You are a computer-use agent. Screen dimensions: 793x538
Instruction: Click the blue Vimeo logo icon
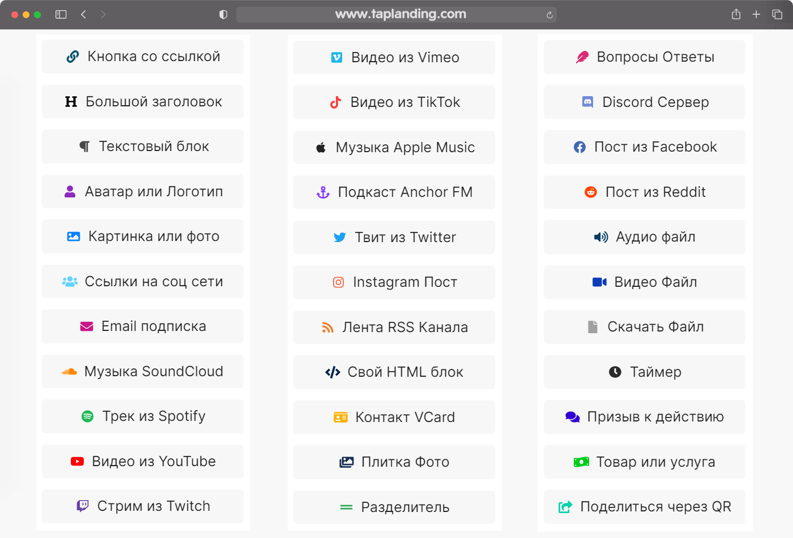pyautogui.click(x=336, y=57)
